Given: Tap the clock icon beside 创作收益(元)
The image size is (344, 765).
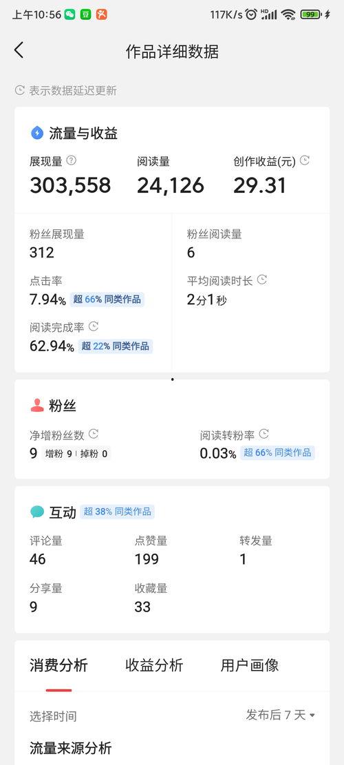Looking at the screenshot, I should coord(305,160).
